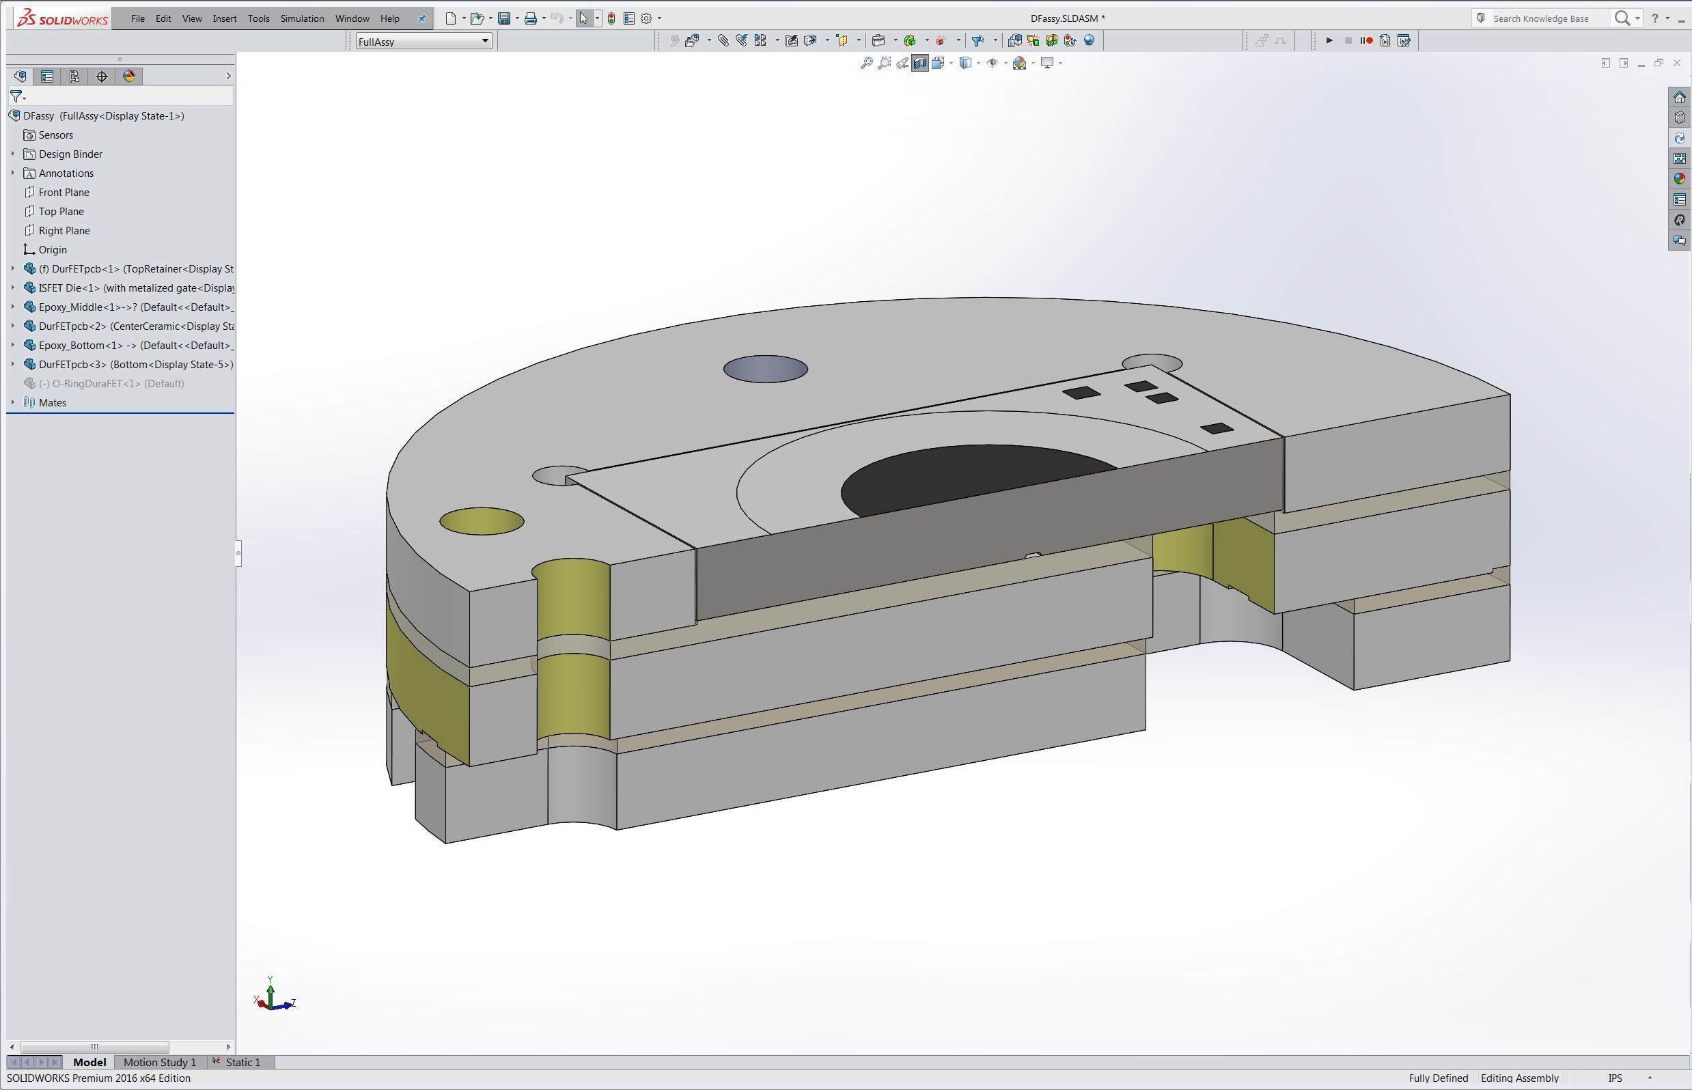The image size is (1692, 1090).
Task: Expand the Epoxy_Middle<1> component
Action: 13,307
